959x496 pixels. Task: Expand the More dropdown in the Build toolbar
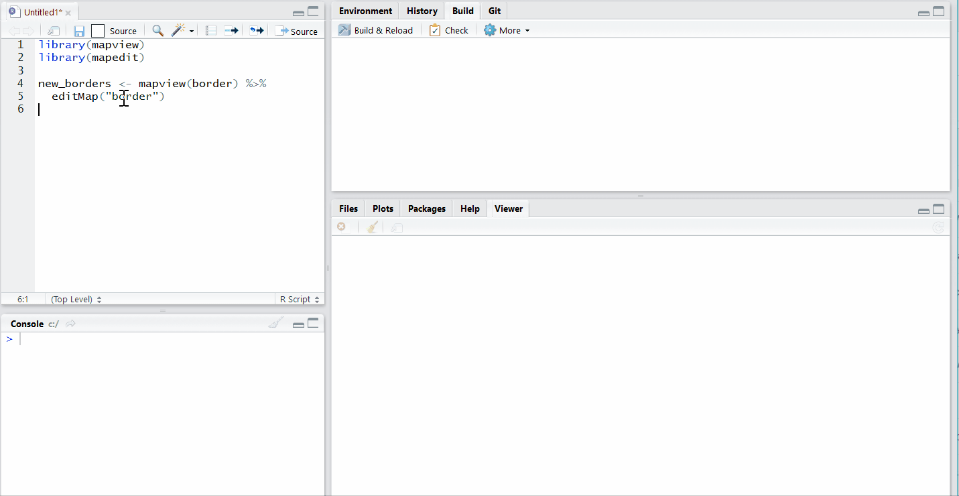coord(507,29)
